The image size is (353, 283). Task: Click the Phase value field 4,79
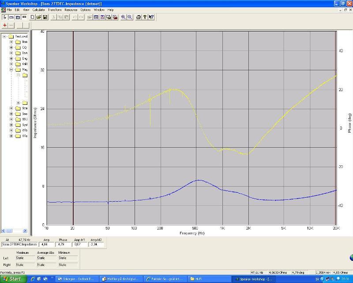(x=63, y=245)
